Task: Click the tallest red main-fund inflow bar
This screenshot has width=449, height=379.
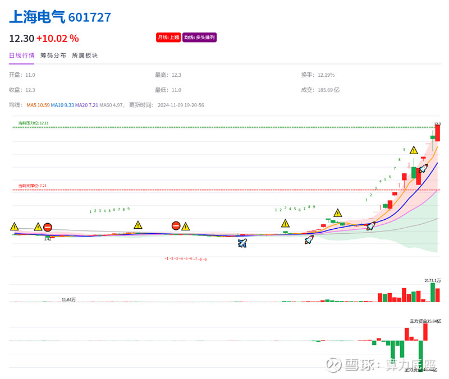Action: click(425, 332)
